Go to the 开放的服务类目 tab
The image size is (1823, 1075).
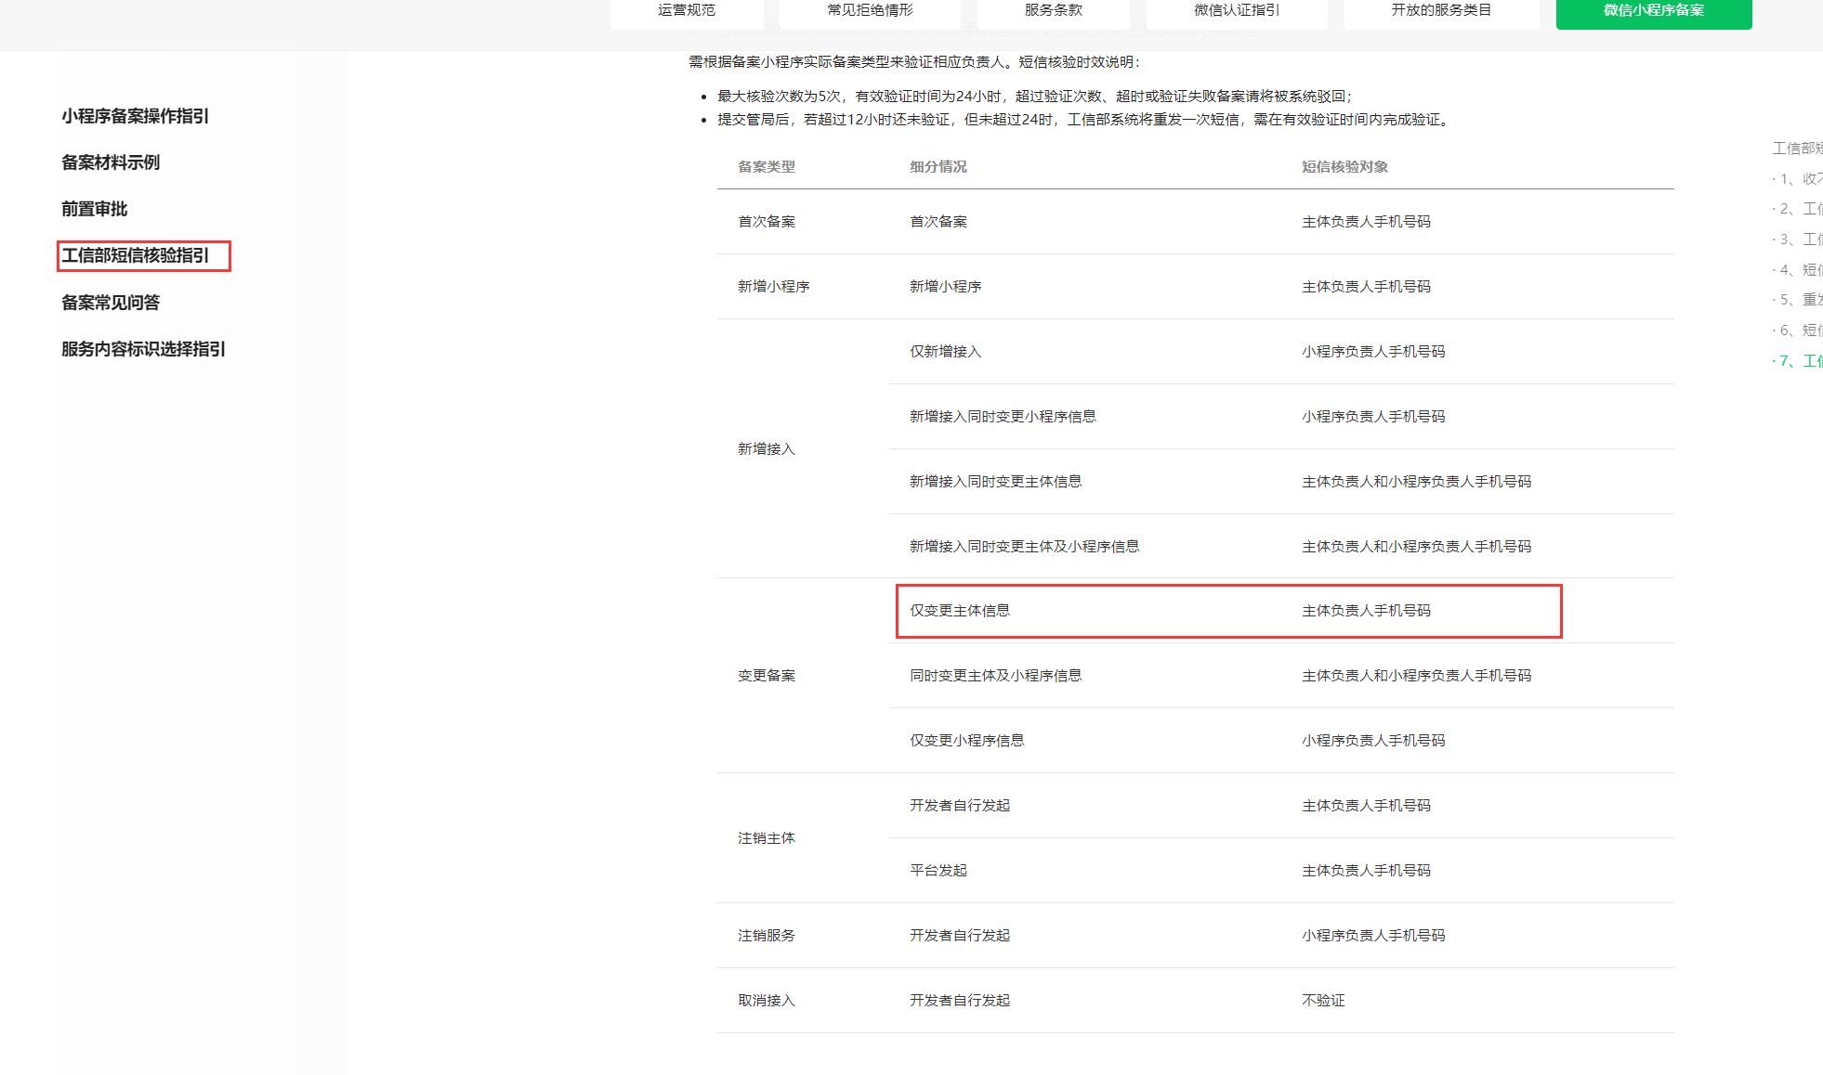[1440, 10]
